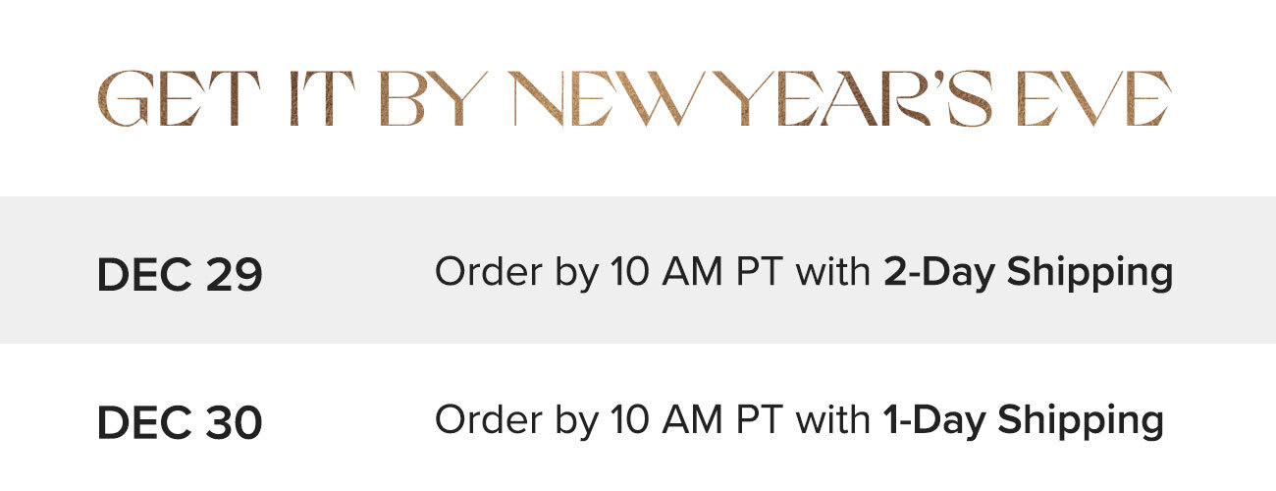Image resolution: width=1276 pixels, height=491 pixels.
Task: Click the bold 1-Day Shipping text
Action: coord(1023,420)
